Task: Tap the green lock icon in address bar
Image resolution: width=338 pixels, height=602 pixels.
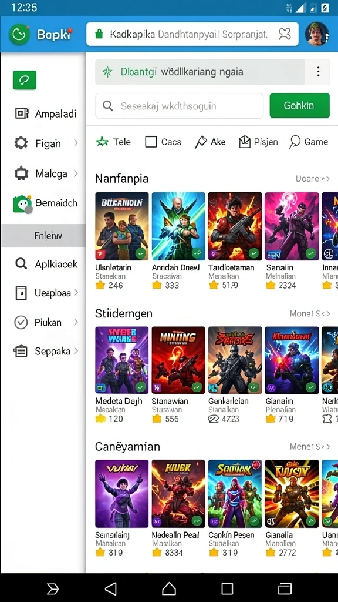Action: pos(99,34)
